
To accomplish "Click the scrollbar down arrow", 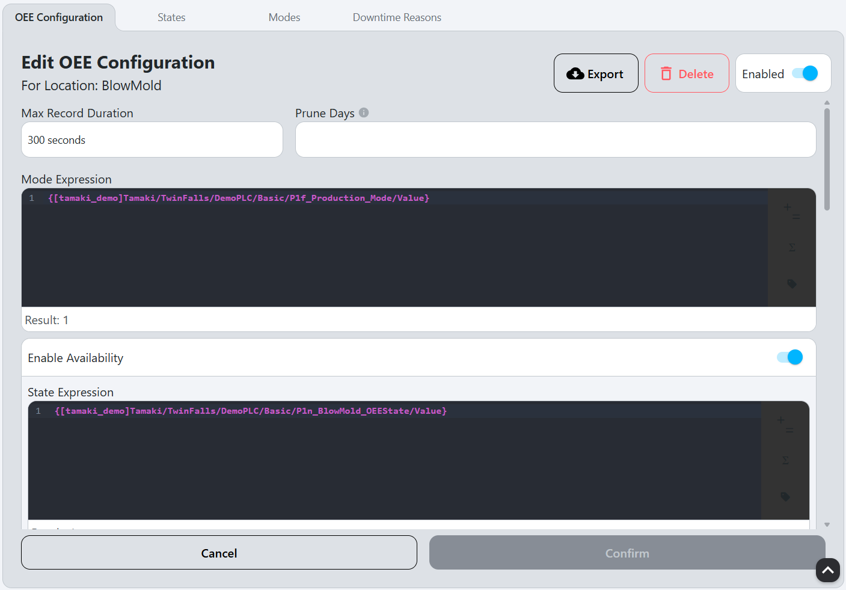I will click(x=827, y=524).
